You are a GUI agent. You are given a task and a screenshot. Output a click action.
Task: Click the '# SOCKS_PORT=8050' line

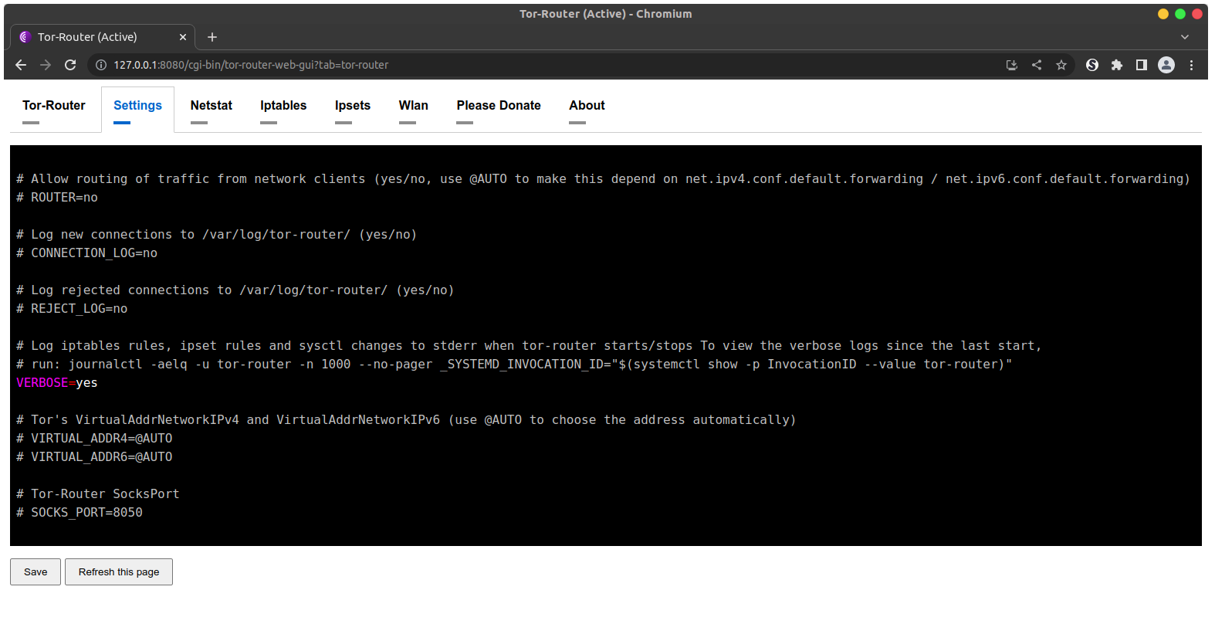coord(80,513)
